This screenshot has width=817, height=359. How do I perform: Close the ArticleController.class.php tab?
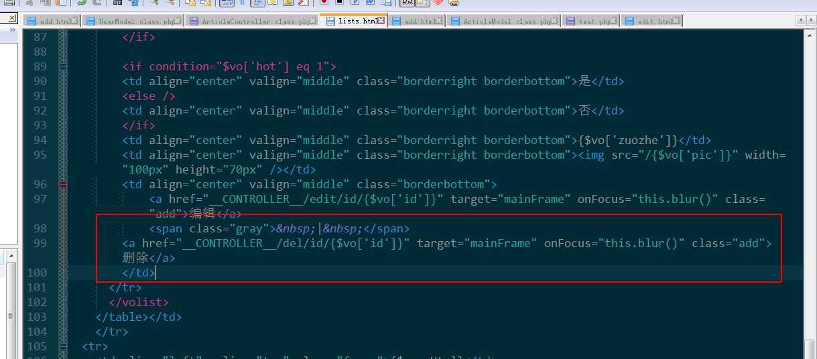coord(314,21)
